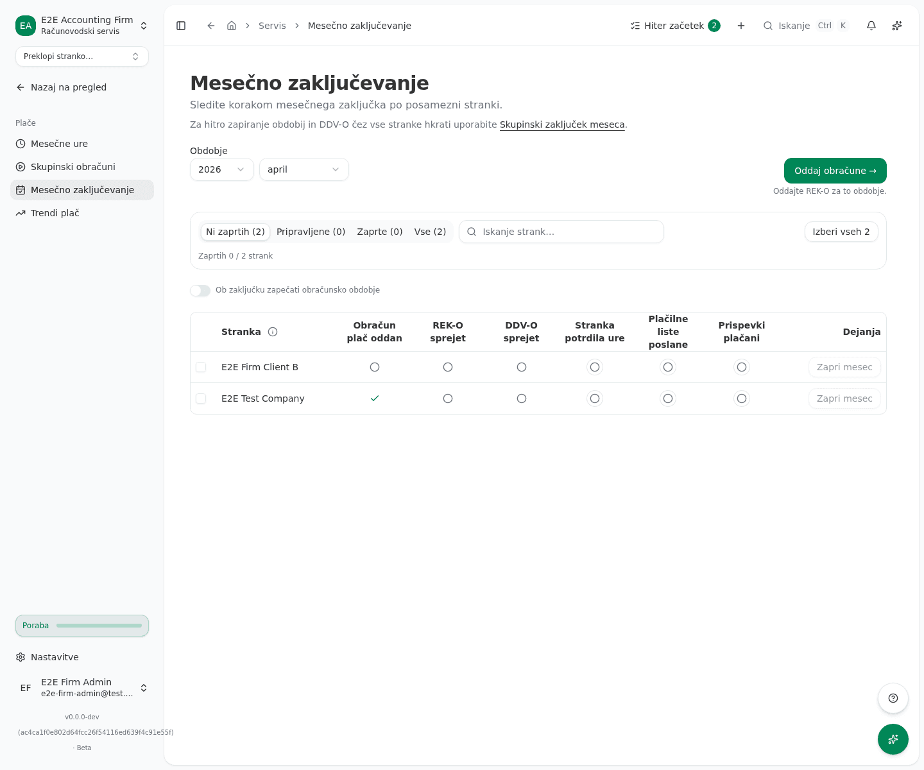Check the E2E Firm Client B row checkbox
This screenshot has height=770, width=924.
tap(201, 367)
